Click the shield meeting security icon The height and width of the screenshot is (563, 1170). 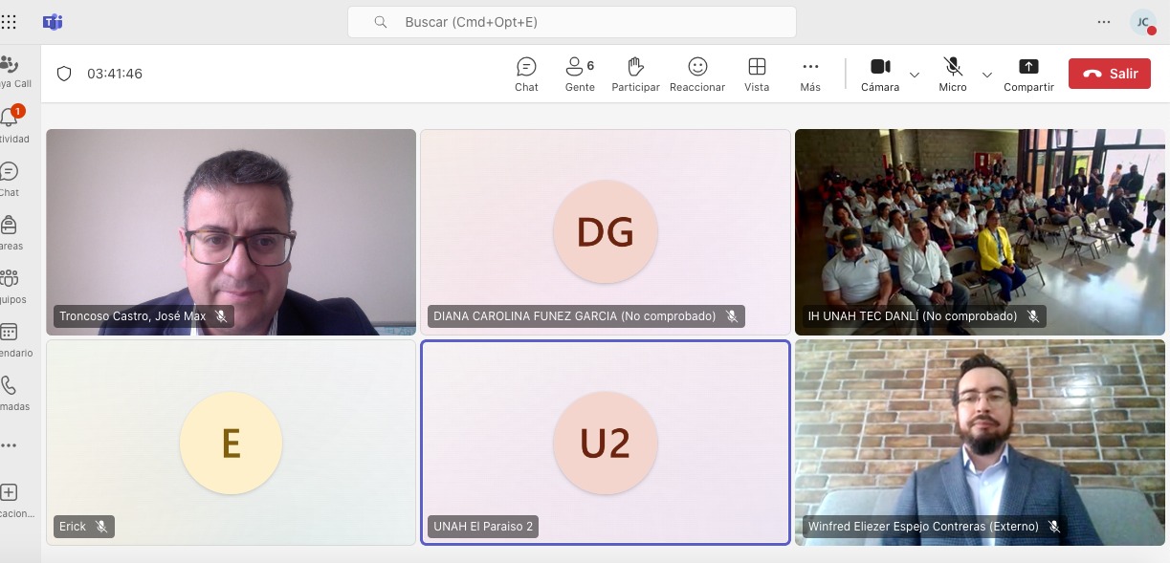[x=64, y=74]
